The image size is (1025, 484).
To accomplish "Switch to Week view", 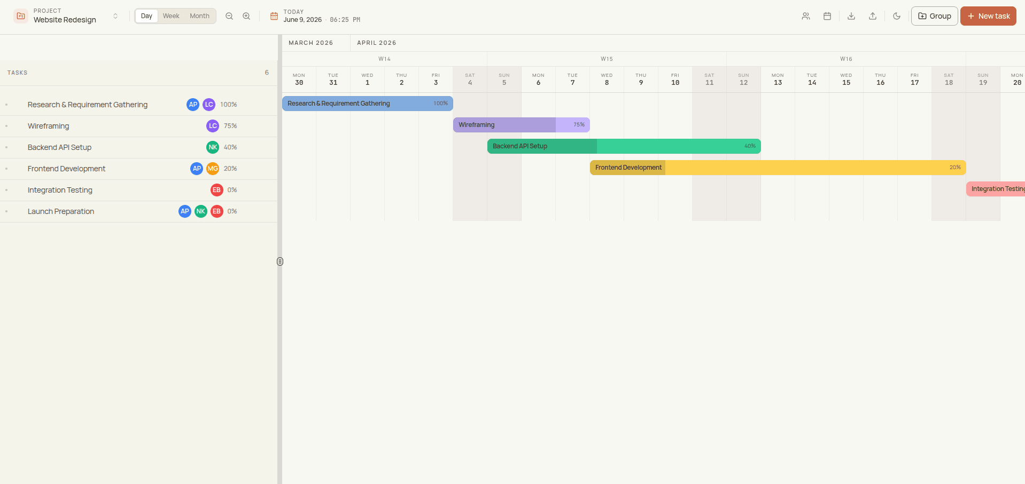I will 171,16.
